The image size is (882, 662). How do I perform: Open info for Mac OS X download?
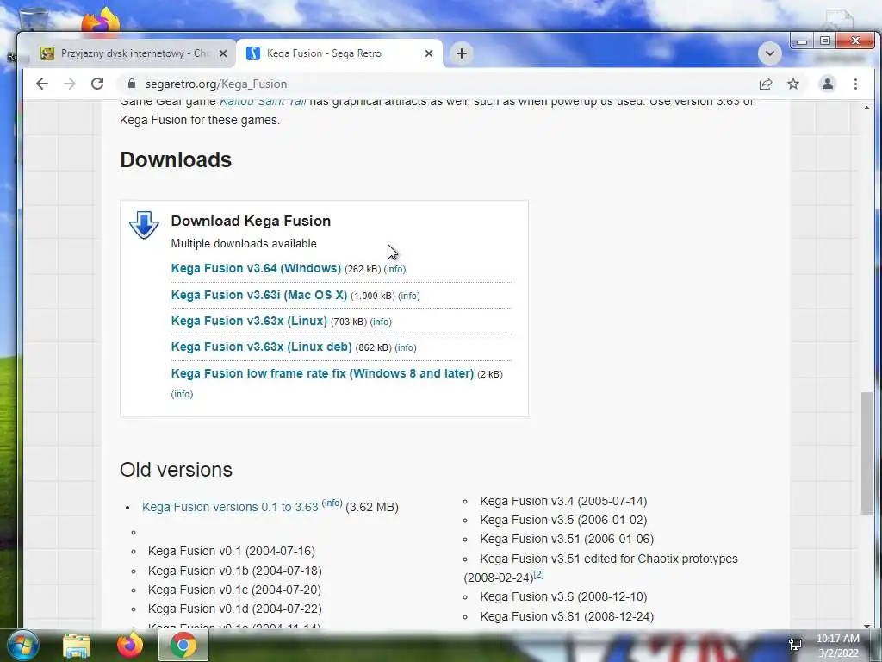point(409,297)
